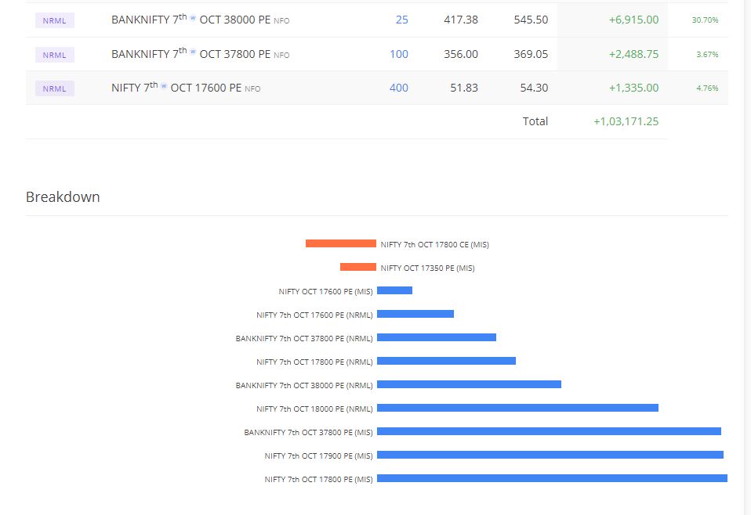Click chart label NIFTY 7th OCT 17900 PE (MIS)
The height and width of the screenshot is (515, 751).
point(318,456)
